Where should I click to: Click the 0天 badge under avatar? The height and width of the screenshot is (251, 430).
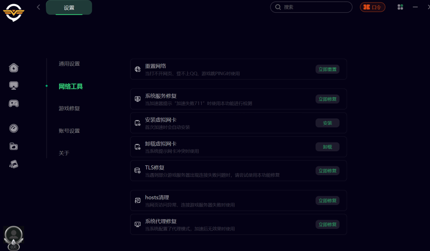[x=13, y=247]
